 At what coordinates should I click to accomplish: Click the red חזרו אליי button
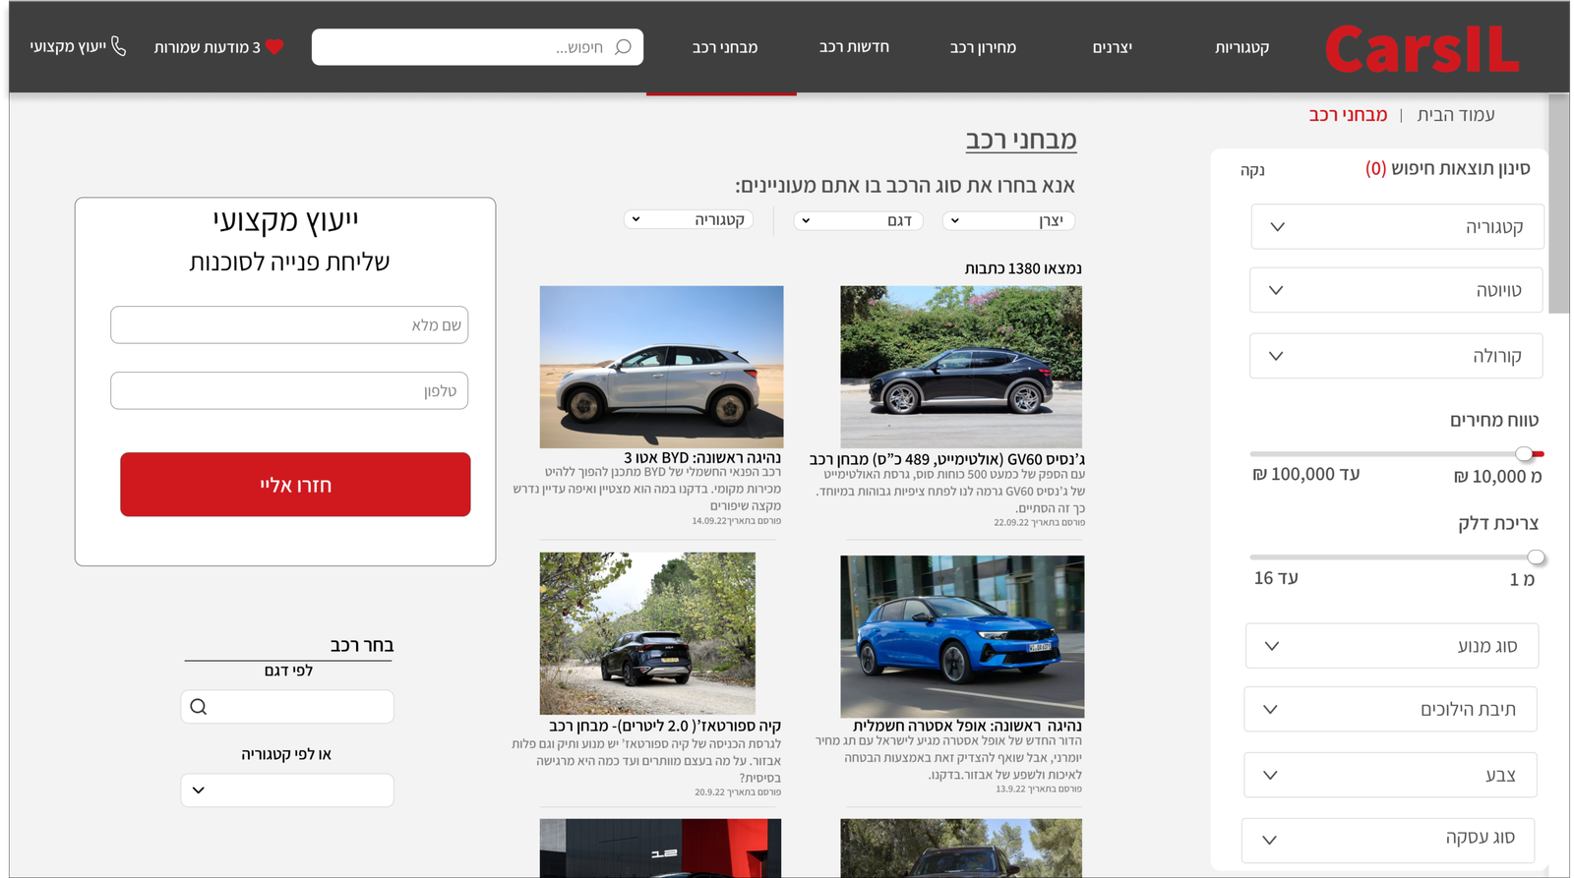tap(295, 485)
